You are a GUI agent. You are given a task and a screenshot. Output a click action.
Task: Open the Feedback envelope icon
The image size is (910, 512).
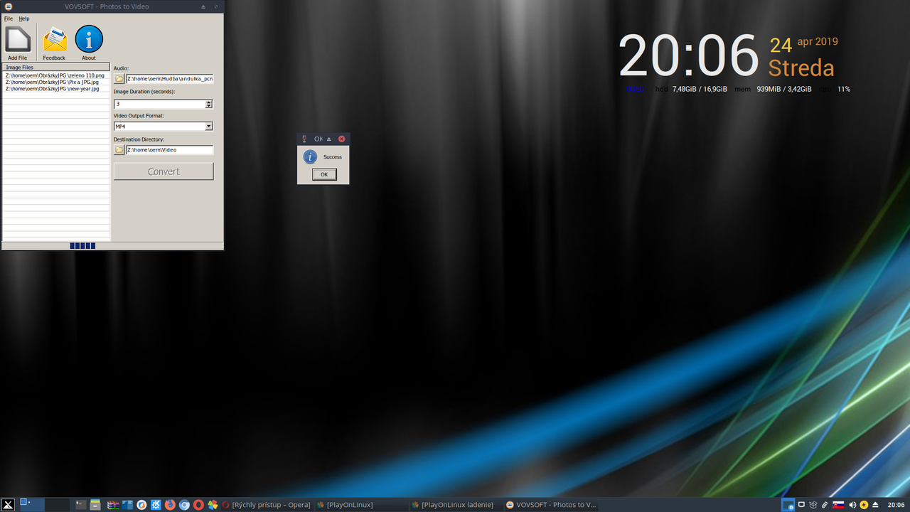54,40
